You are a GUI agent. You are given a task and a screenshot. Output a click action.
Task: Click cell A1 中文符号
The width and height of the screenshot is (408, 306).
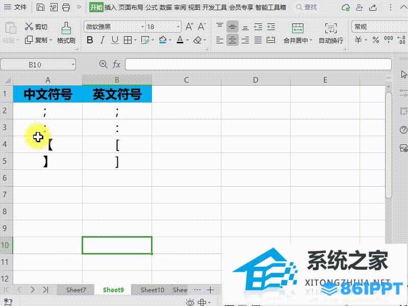pos(47,94)
